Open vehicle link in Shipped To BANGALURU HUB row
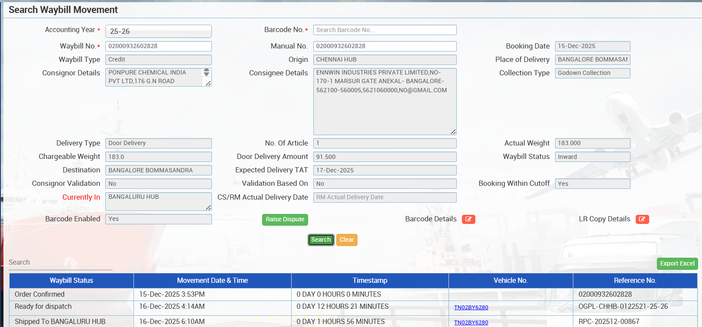 471,322
